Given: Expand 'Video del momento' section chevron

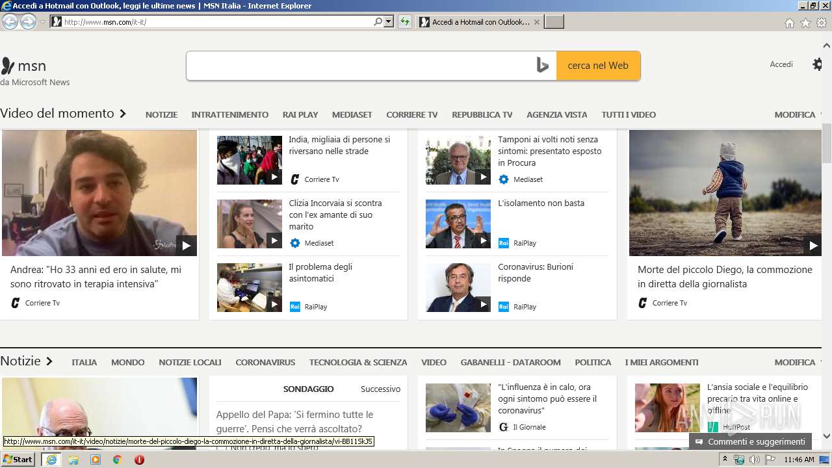Looking at the screenshot, I should coord(122,114).
